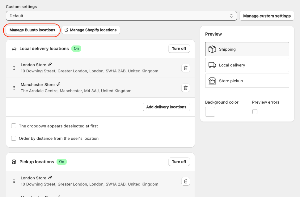300x197 pixels.
Task: Click Manage Buunto locations button
Action: pos(32,30)
